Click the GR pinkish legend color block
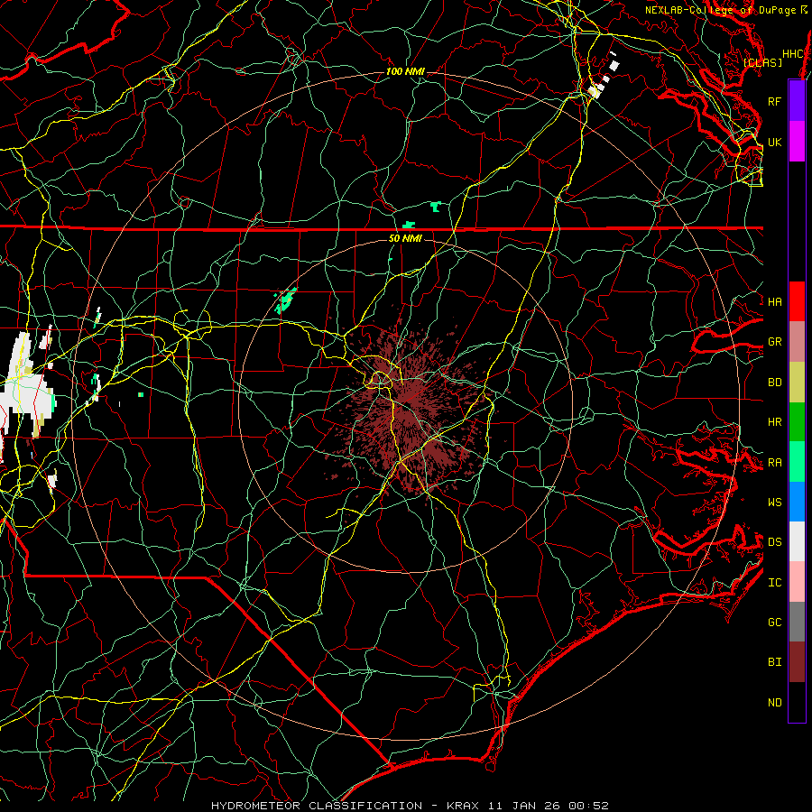Image resolution: width=812 pixels, height=812 pixels. point(797,342)
